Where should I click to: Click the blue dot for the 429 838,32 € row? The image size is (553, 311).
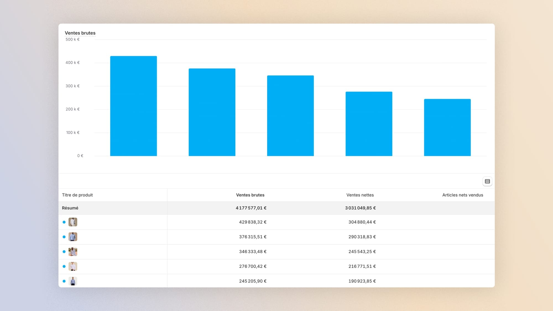pyautogui.click(x=64, y=222)
